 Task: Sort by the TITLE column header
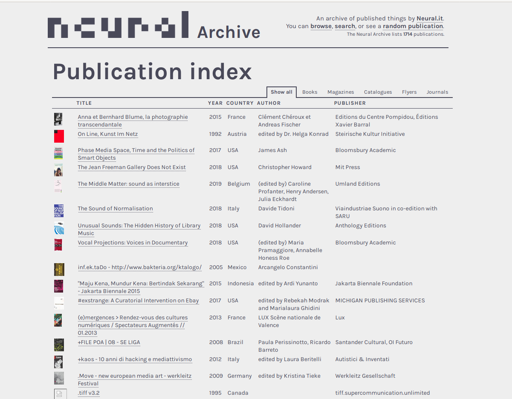click(84, 103)
